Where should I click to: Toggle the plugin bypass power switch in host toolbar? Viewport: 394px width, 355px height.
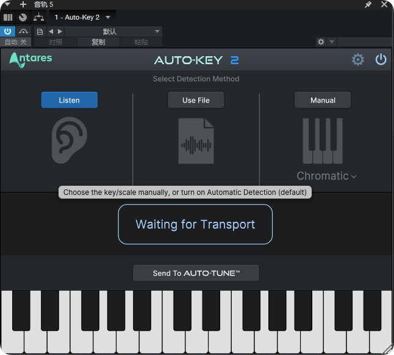point(7,32)
